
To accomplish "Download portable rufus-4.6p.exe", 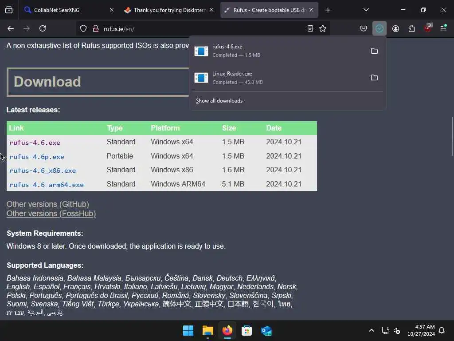I will [x=37, y=157].
